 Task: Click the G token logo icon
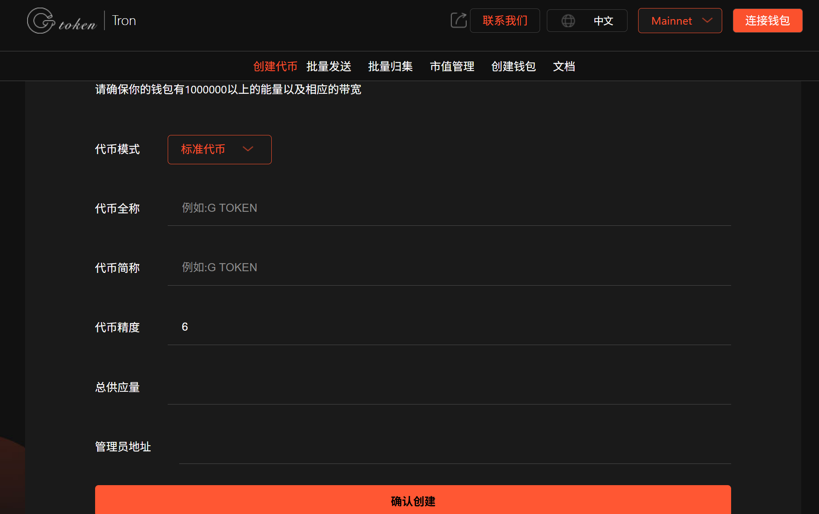[x=41, y=20]
